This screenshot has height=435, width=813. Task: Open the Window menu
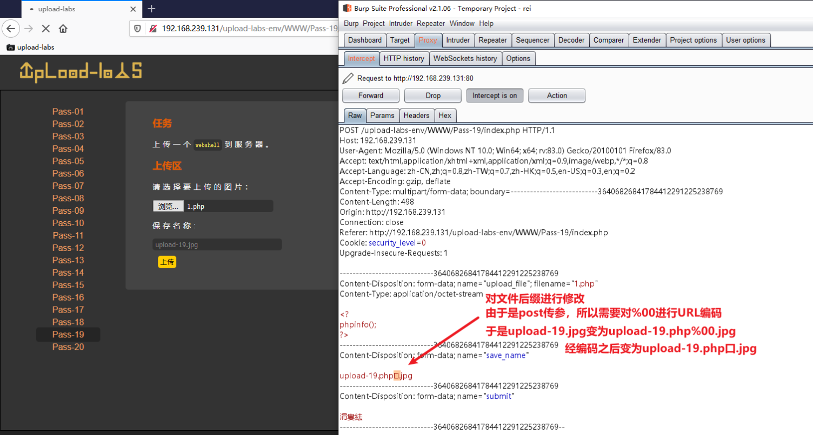(x=462, y=23)
